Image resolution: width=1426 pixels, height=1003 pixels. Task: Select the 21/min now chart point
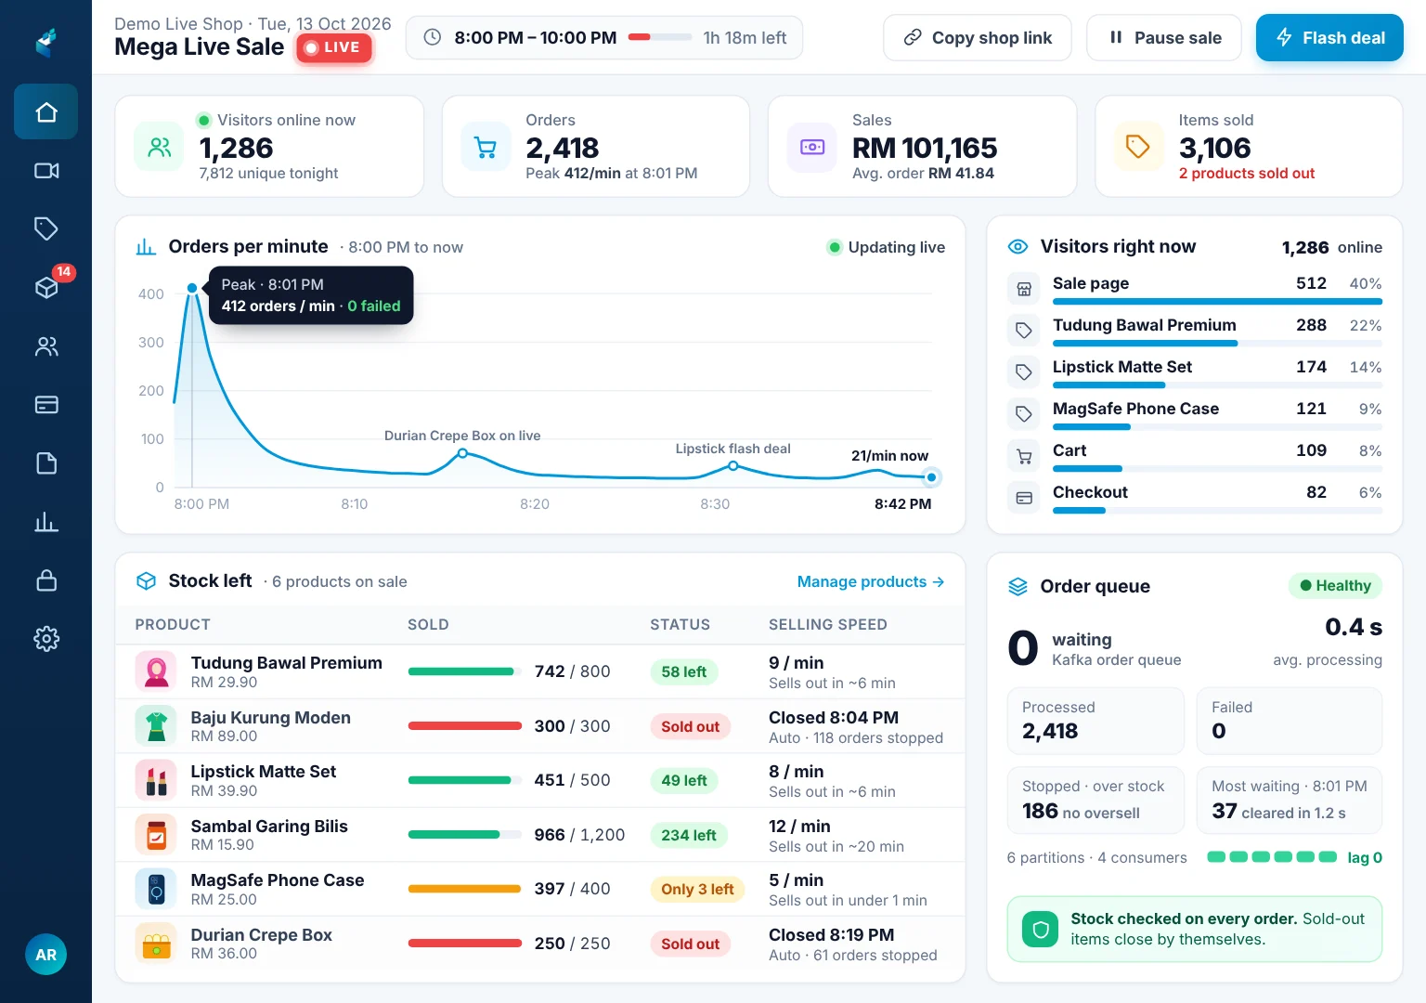931,477
